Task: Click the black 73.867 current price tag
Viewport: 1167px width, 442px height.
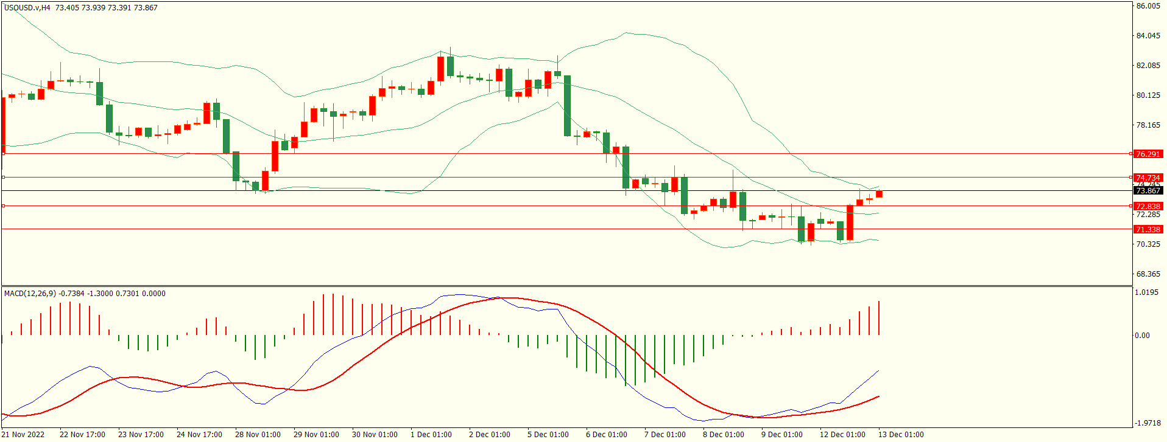Action: pos(1148,191)
